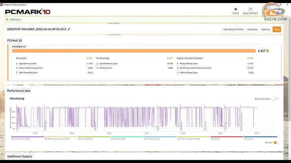Expand Video Editing Score
Viewport: 291px width, 163px height.
coord(178,72)
